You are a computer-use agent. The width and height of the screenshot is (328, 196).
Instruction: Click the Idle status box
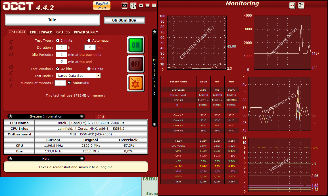point(52,20)
